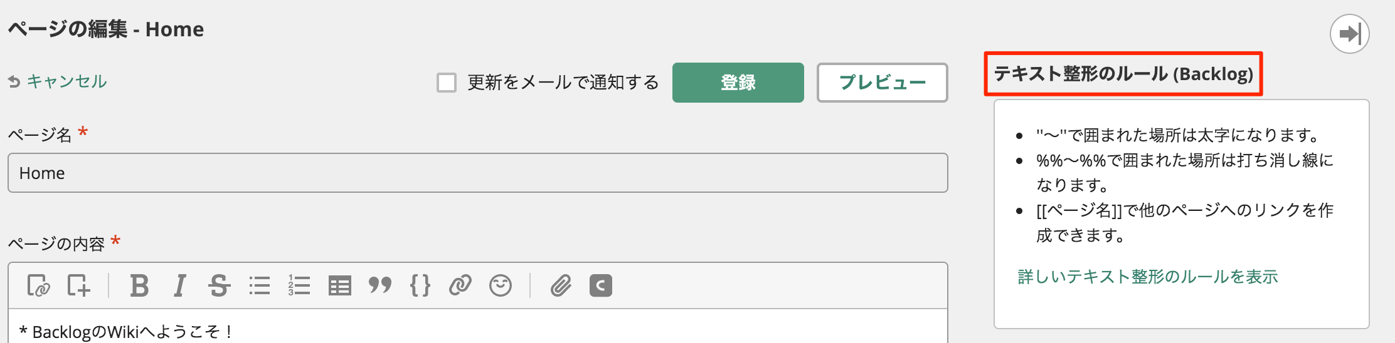1395x343 pixels.
Task: Open the emoji picker
Action: point(500,286)
